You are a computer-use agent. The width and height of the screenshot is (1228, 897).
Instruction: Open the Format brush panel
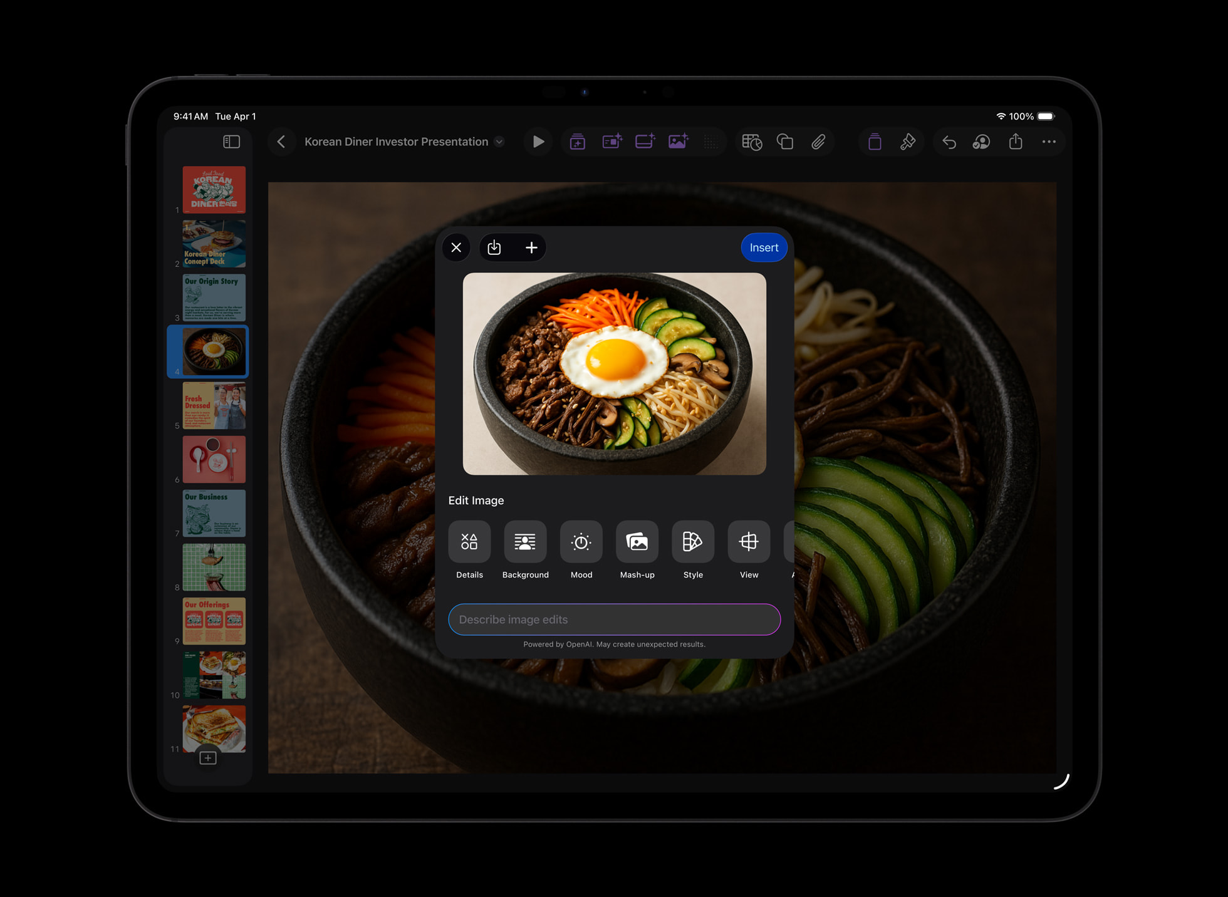(x=908, y=142)
